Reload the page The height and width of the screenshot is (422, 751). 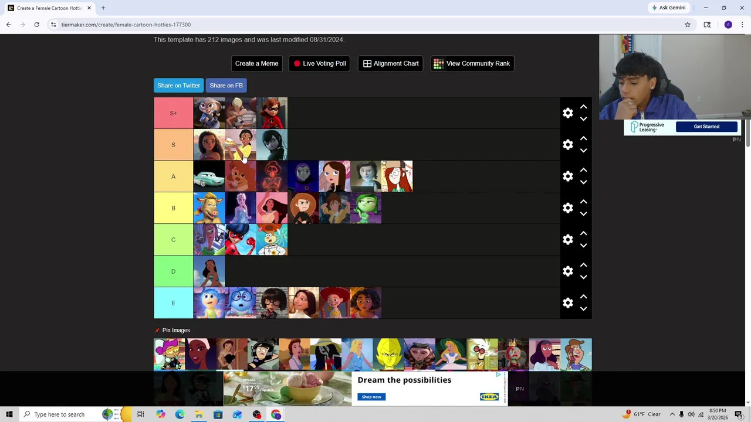click(x=36, y=25)
